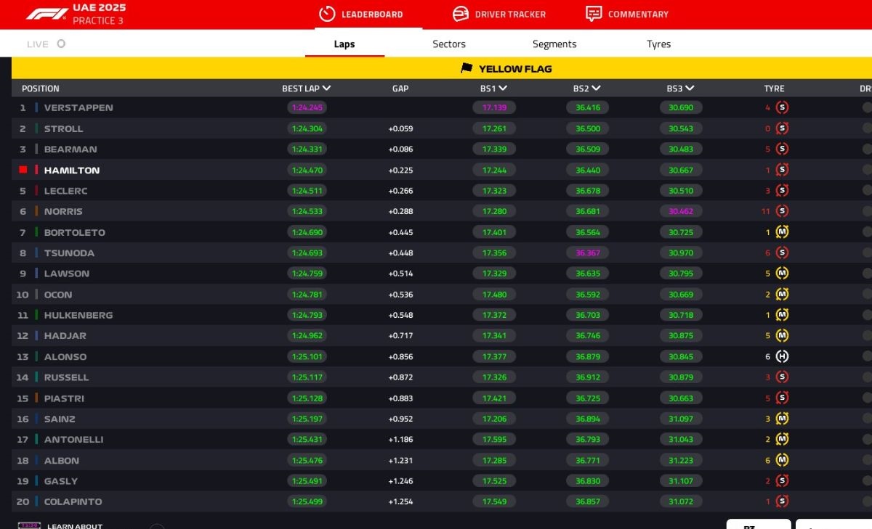The width and height of the screenshot is (872, 529).
Task: Open the Segments view
Action: tap(554, 44)
